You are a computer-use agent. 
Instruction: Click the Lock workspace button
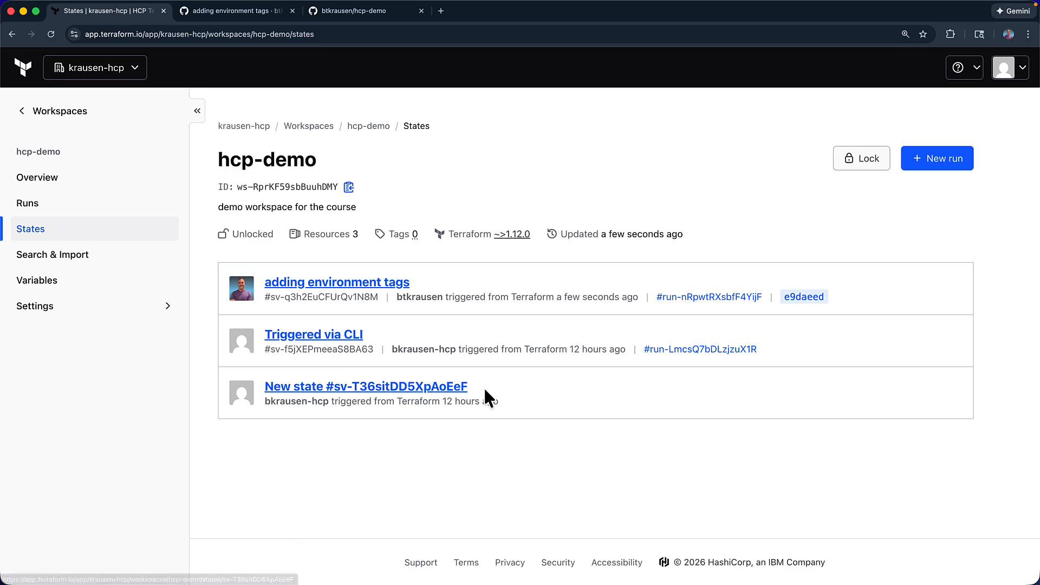861,158
